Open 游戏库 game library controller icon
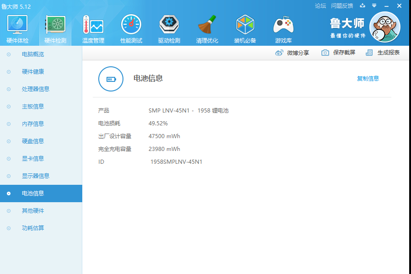This screenshot has height=274, width=411. pyautogui.click(x=283, y=29)
